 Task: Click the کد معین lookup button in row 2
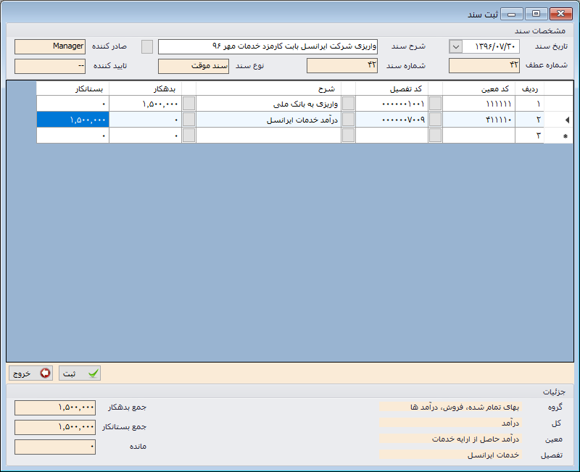pyautogui.click(x=436, y=120)
